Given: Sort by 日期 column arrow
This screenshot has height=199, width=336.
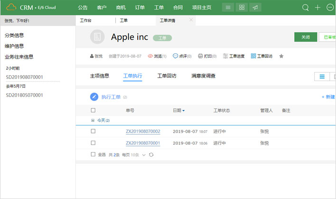Looking at the screenshot, I should coord(184,111).
